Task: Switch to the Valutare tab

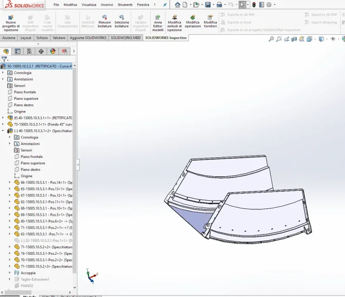Action: pyautogui.click(x=59, y=38)
